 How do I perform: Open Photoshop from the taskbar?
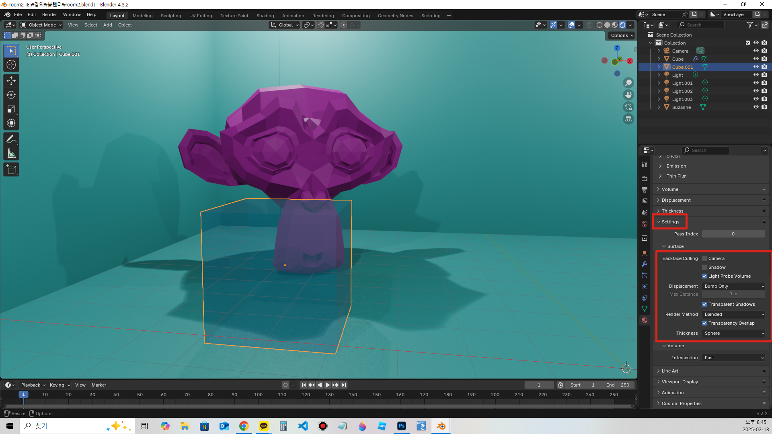pyautogui.click(x=401, y=426)
